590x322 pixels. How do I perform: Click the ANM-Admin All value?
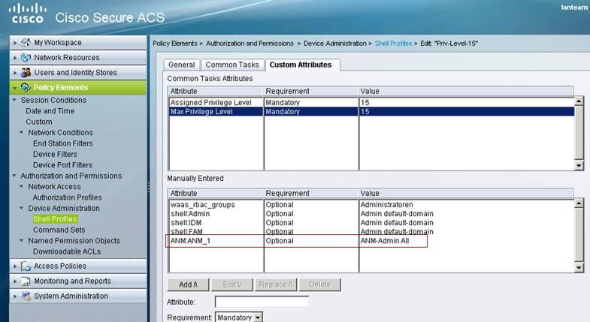385,241
